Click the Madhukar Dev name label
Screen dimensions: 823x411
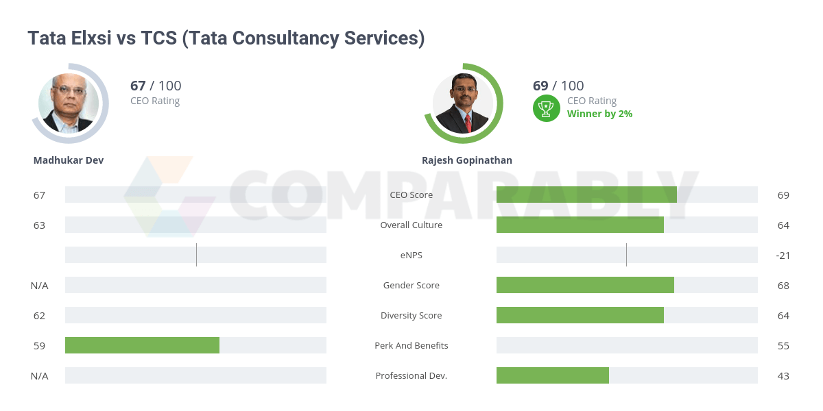coord(69,160)
